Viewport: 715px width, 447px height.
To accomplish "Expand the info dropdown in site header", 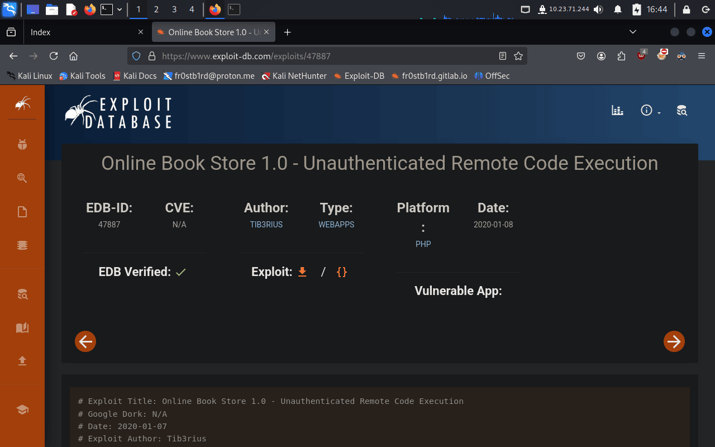I will (650, 111).
